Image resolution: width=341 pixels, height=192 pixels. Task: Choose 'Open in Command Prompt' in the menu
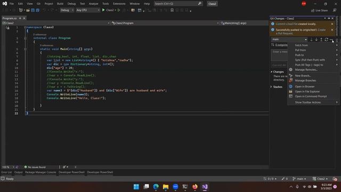(x=313, y=97)
